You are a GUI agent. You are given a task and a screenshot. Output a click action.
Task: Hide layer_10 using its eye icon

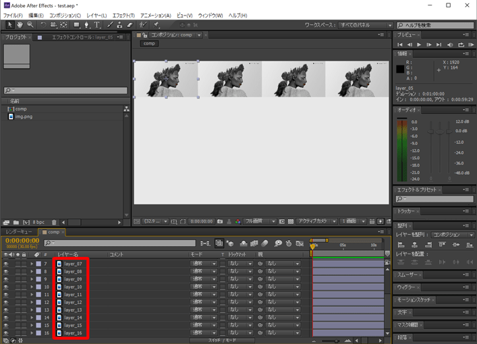coord(6,287)
